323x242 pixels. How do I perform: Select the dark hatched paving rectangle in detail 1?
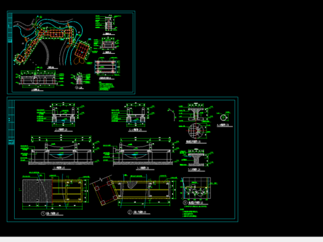pos(37,191)
